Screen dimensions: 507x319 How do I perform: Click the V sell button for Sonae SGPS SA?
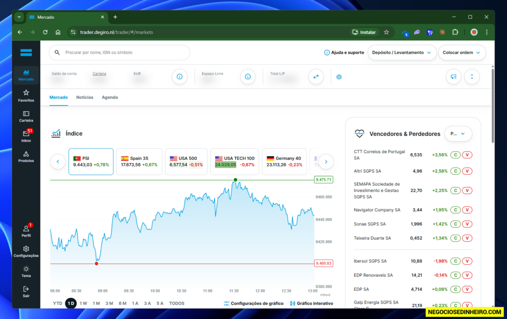467,224
